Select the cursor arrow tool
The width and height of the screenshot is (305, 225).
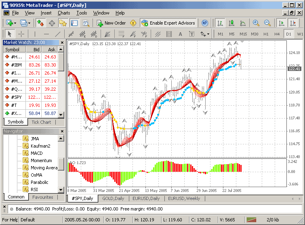10,34
